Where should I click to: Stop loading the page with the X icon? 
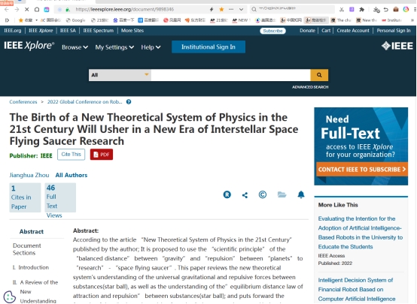26,10
